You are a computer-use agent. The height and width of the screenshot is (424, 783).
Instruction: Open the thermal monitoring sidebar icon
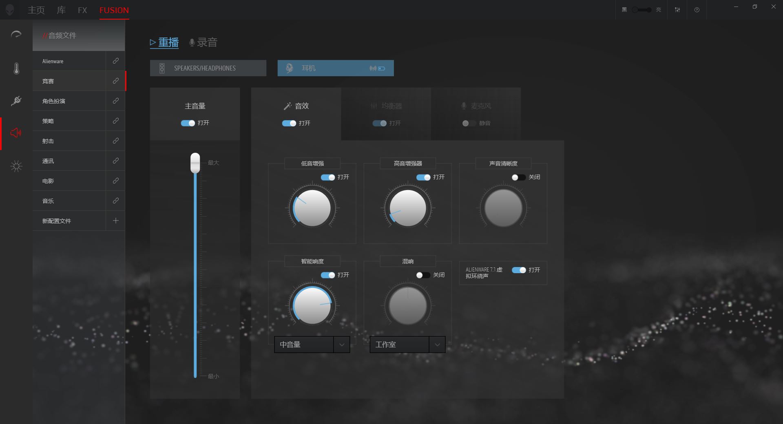[x=16, y=68]
